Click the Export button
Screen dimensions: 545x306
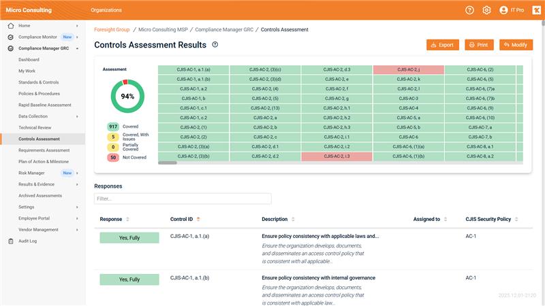[x=442, y=45]
